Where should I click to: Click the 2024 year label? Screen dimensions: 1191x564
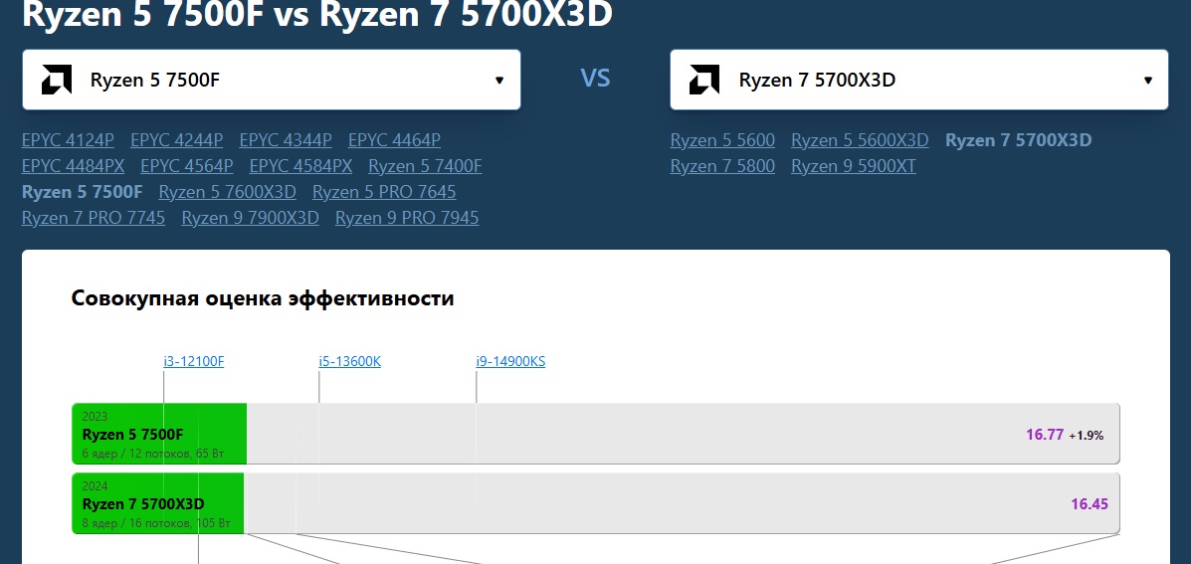pyautogui.click(x=95, y=485)
